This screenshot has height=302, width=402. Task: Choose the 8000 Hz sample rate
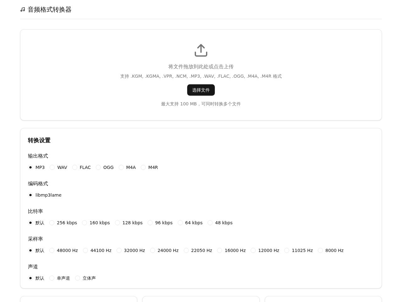(320, 250)
